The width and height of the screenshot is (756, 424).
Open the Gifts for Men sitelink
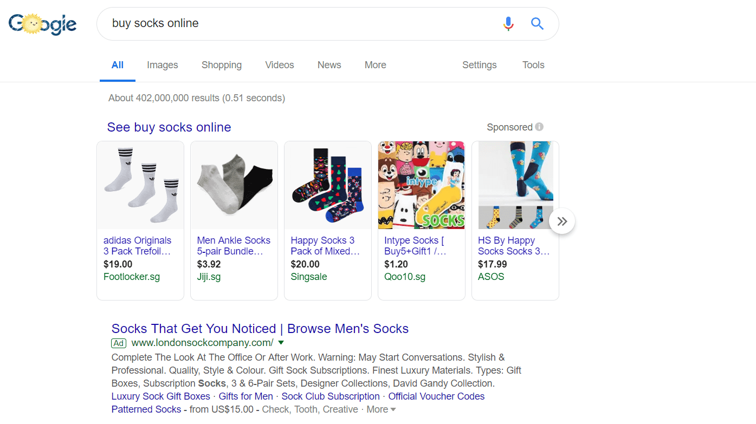(x=246, y=396)
